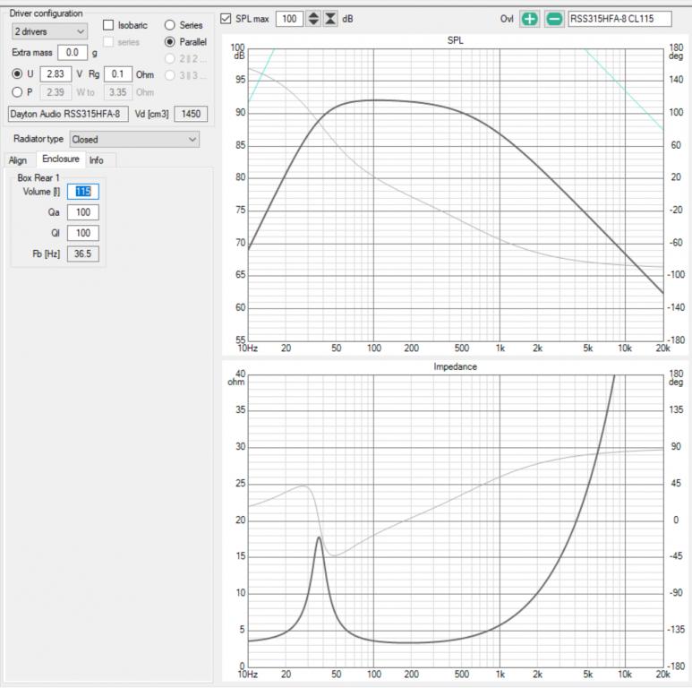Choose the U voltage radio button
692x688 pixels.
[x=17, y=73]
